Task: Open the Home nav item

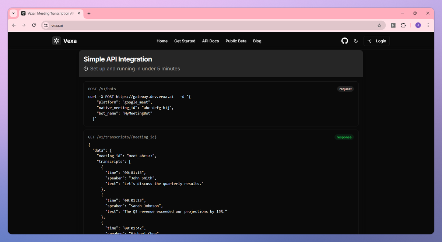Action: [162, 41]
